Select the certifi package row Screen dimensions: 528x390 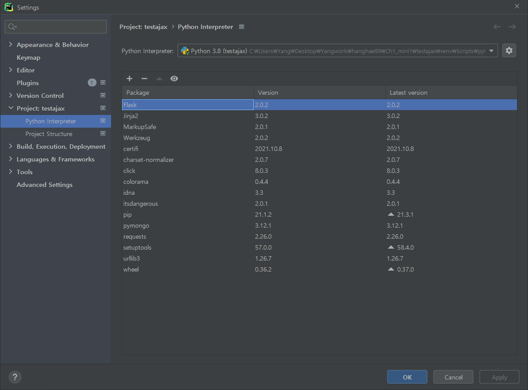[320, 149]
